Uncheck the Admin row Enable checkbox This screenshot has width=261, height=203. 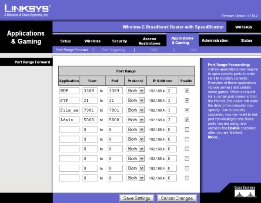187,120
